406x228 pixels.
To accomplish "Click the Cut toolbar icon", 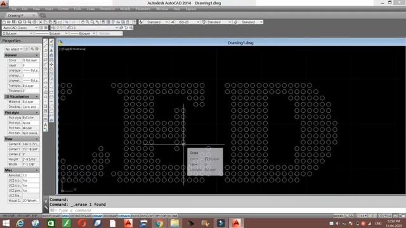I will [41, 22].
